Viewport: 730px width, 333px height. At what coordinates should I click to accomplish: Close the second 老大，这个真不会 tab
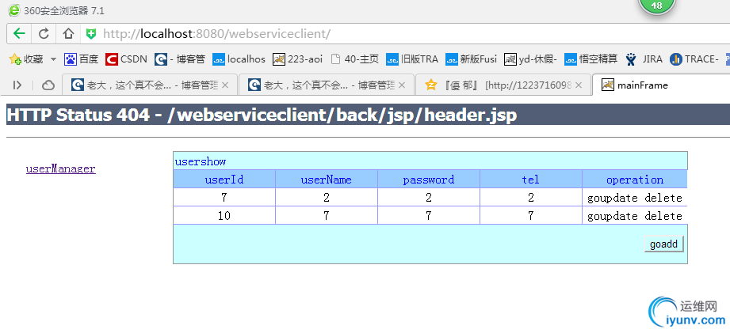tap(402, 85)
